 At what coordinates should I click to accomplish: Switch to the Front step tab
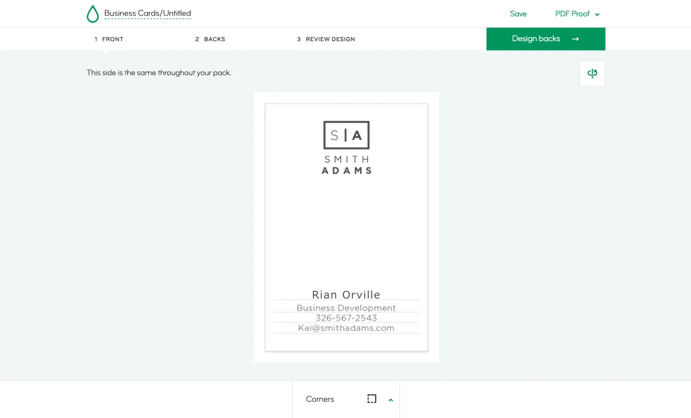(109, 39)
